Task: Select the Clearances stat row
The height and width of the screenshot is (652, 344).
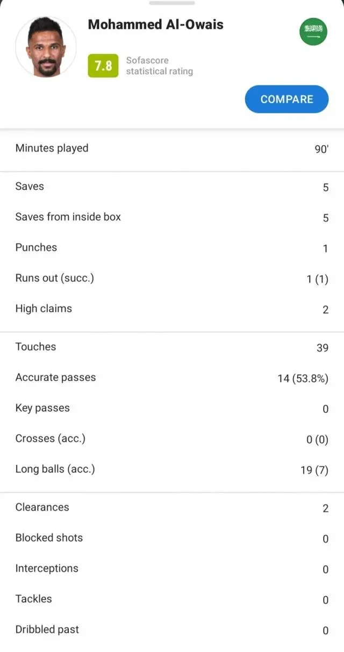Action: point(172,507)
